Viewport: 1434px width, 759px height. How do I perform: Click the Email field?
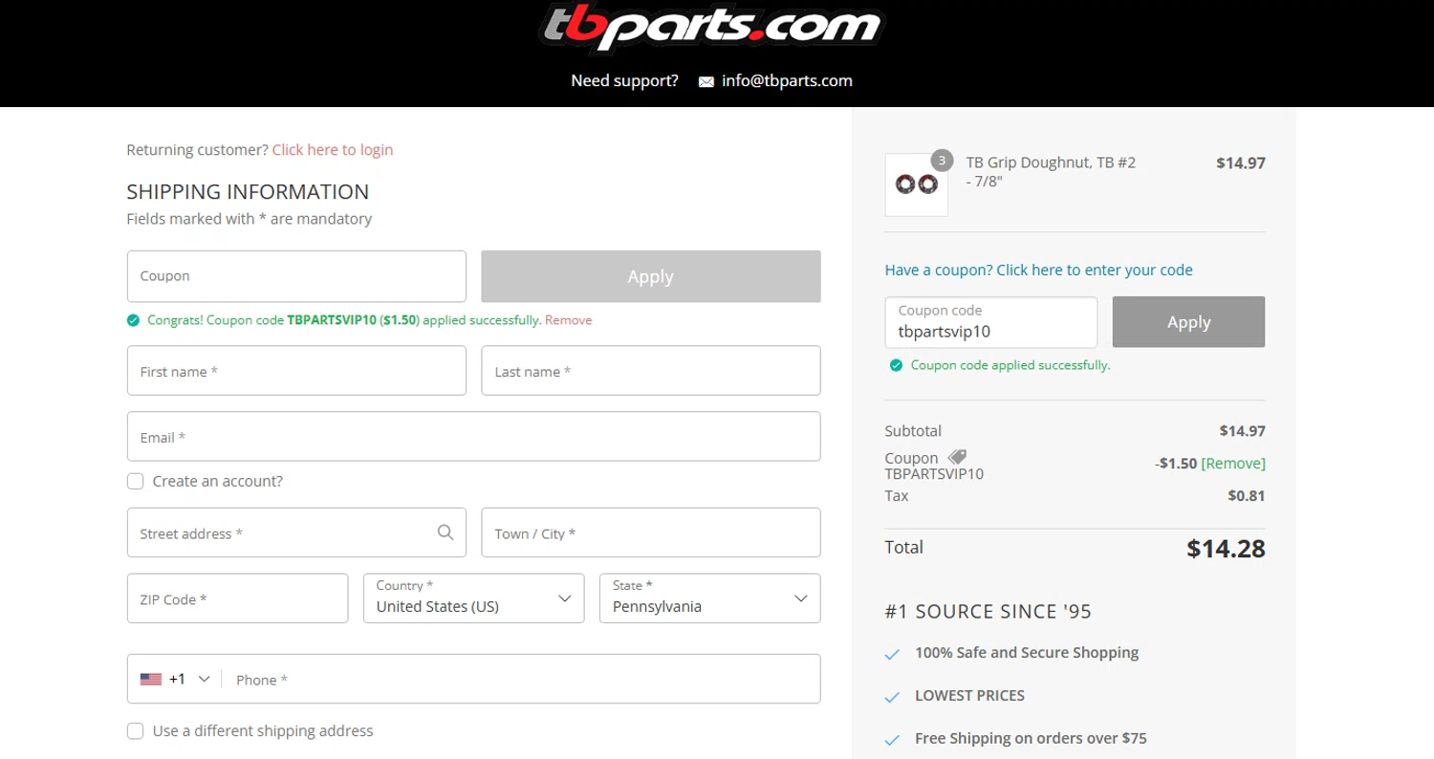(473, 437)
